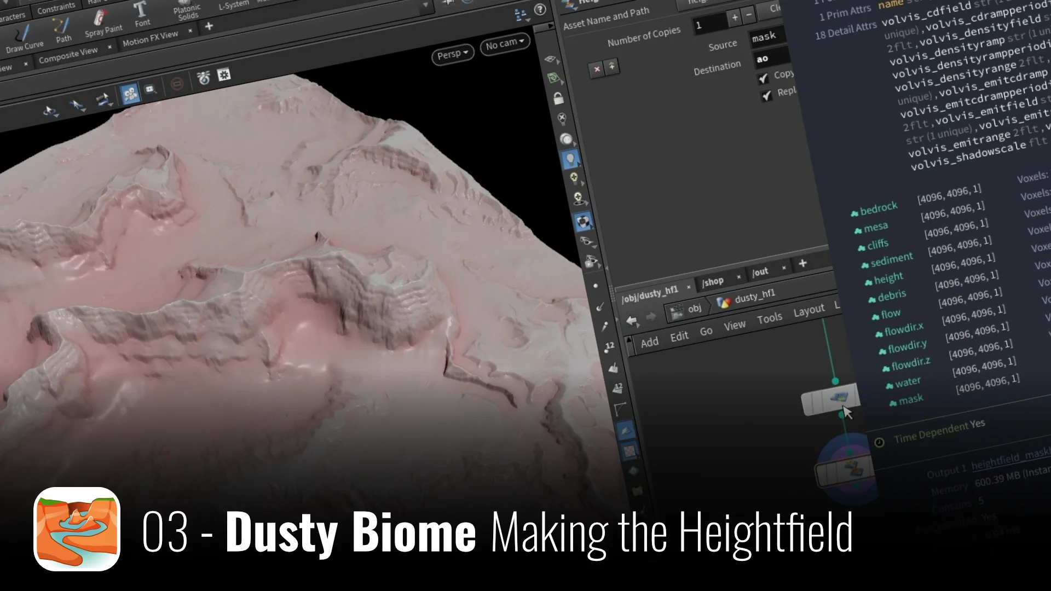Open the Add menu in network editor
1051x591 pixels.
(x=650, y=342)
